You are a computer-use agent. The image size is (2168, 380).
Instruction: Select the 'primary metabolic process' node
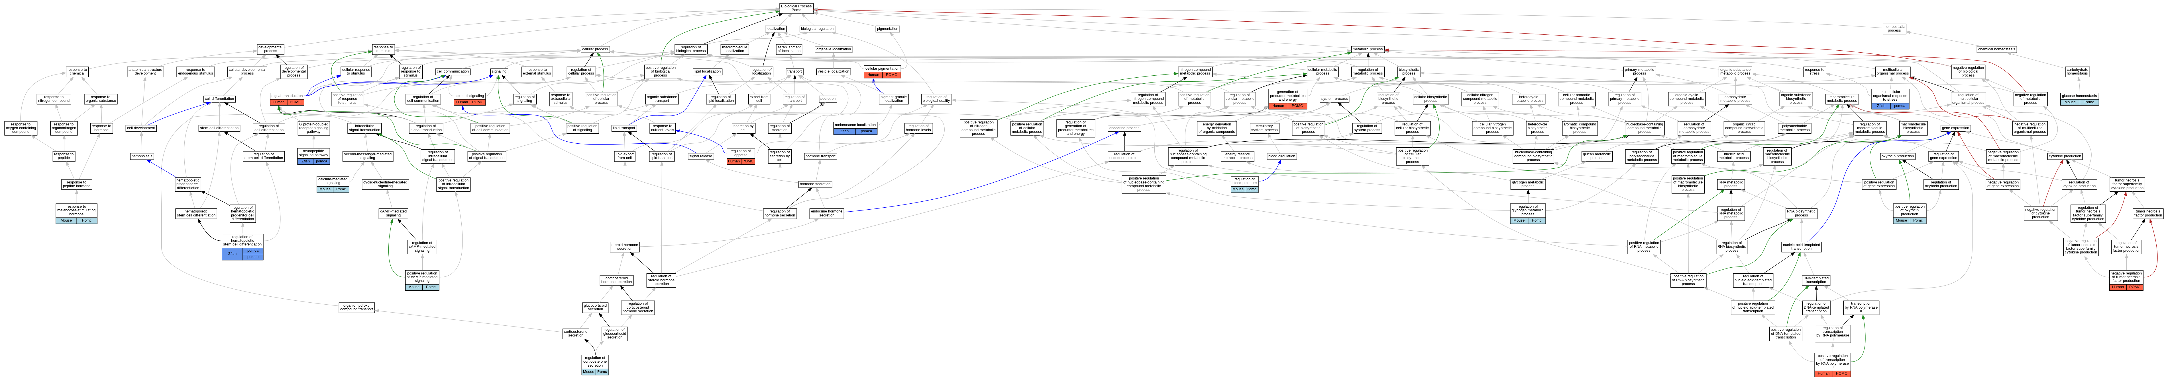tap(1639, 71)
